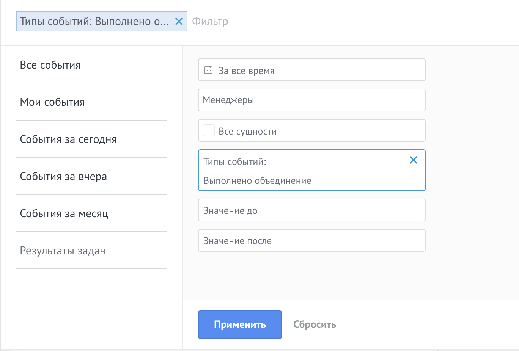Open the 'Менеджеры' selector field

click(312, 100)
